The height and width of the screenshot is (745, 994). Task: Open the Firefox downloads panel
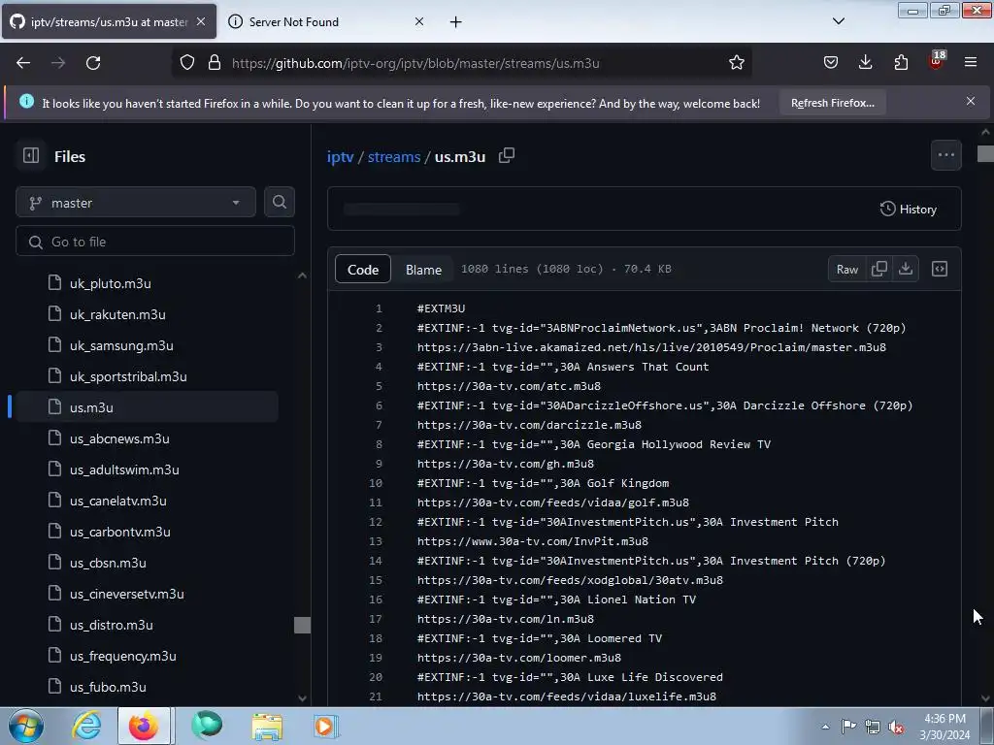[865, 63]
